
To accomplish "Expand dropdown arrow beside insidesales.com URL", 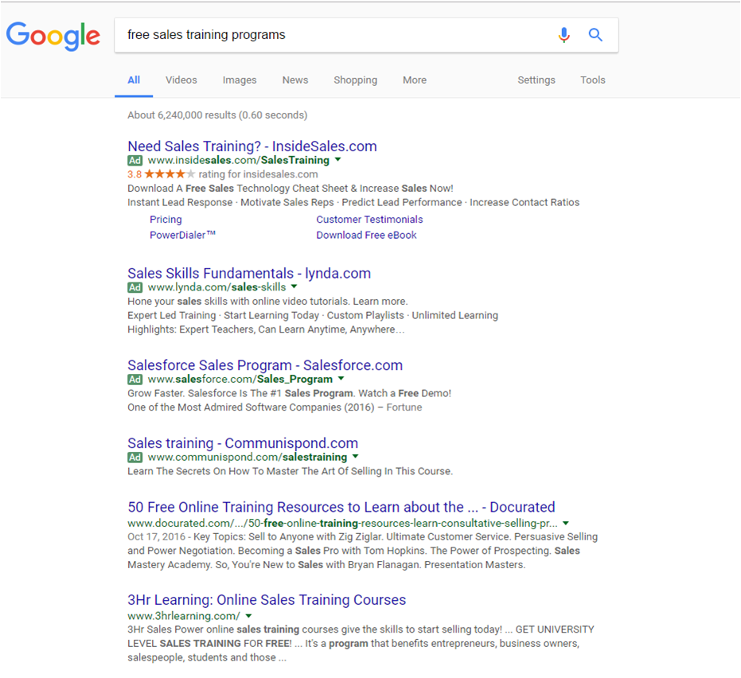I will [337, 160].
